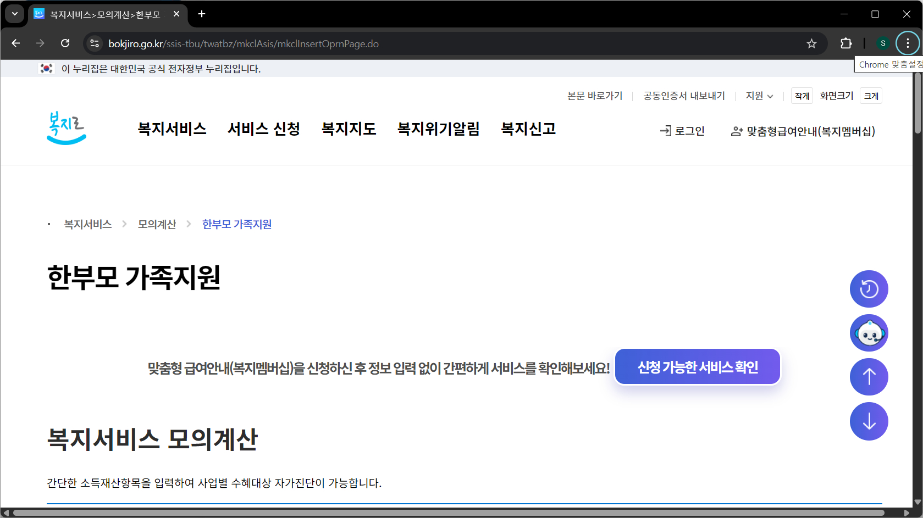Open the 복지지도 menu
This screenshot has width=923, height=518.
click(349, 129)
